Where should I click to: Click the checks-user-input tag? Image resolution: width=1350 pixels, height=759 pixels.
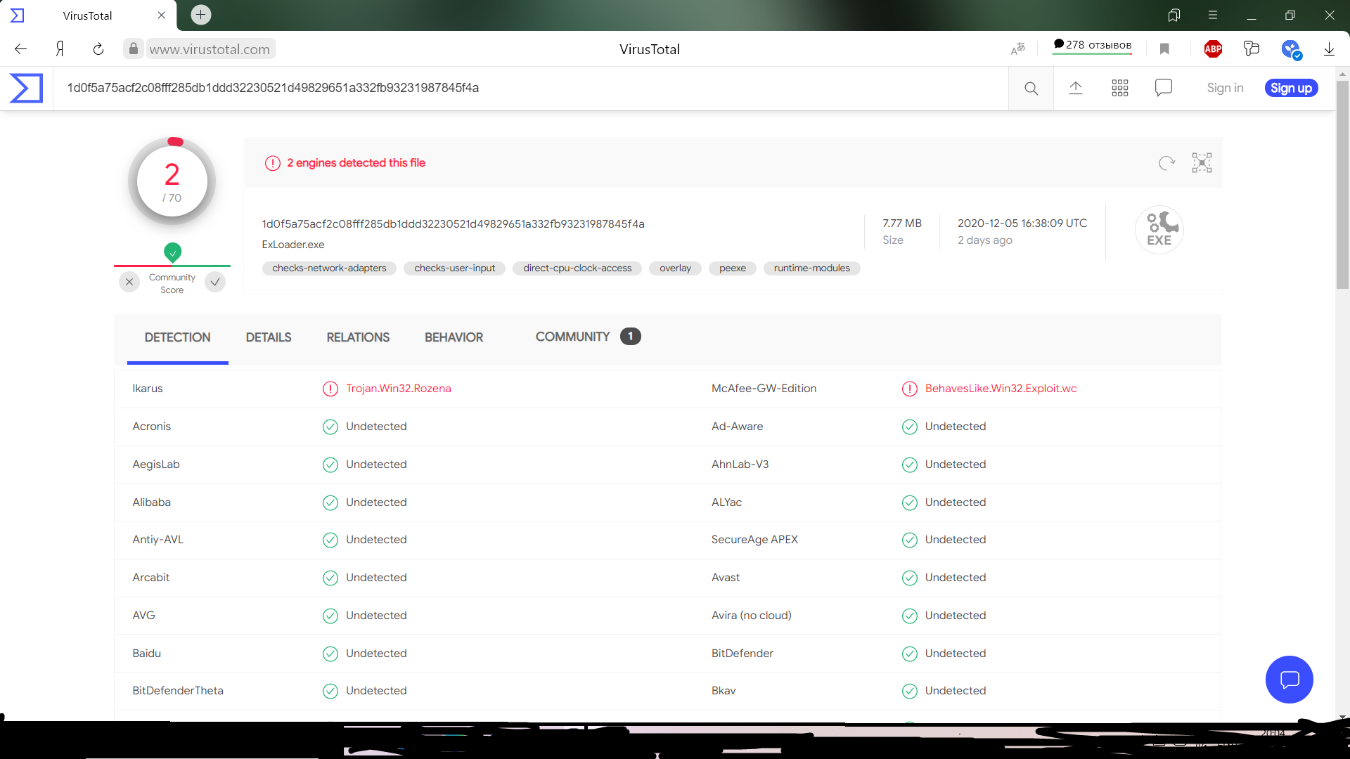coord(454,268)
